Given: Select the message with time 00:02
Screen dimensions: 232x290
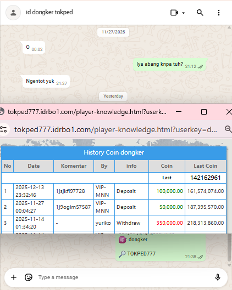Looking at the screenshot, I should (34, 48).
